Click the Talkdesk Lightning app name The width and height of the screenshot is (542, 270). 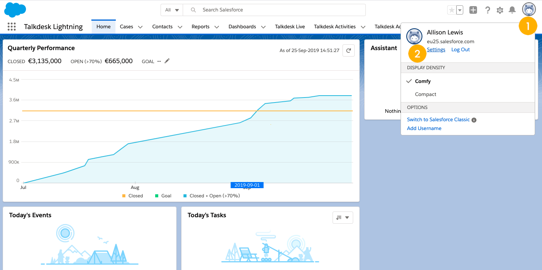54,26
